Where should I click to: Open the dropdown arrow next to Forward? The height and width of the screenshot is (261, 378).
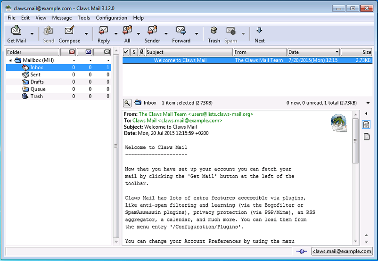(x=197, y=34)
